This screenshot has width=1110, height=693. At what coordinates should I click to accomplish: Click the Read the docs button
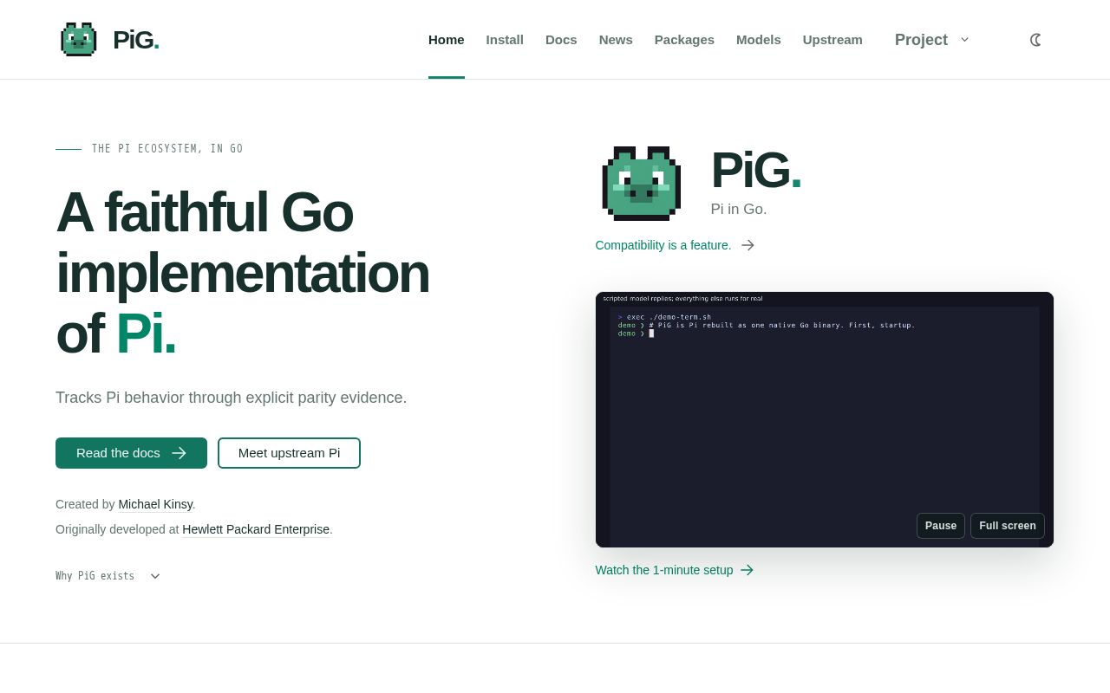coord(131,453)
